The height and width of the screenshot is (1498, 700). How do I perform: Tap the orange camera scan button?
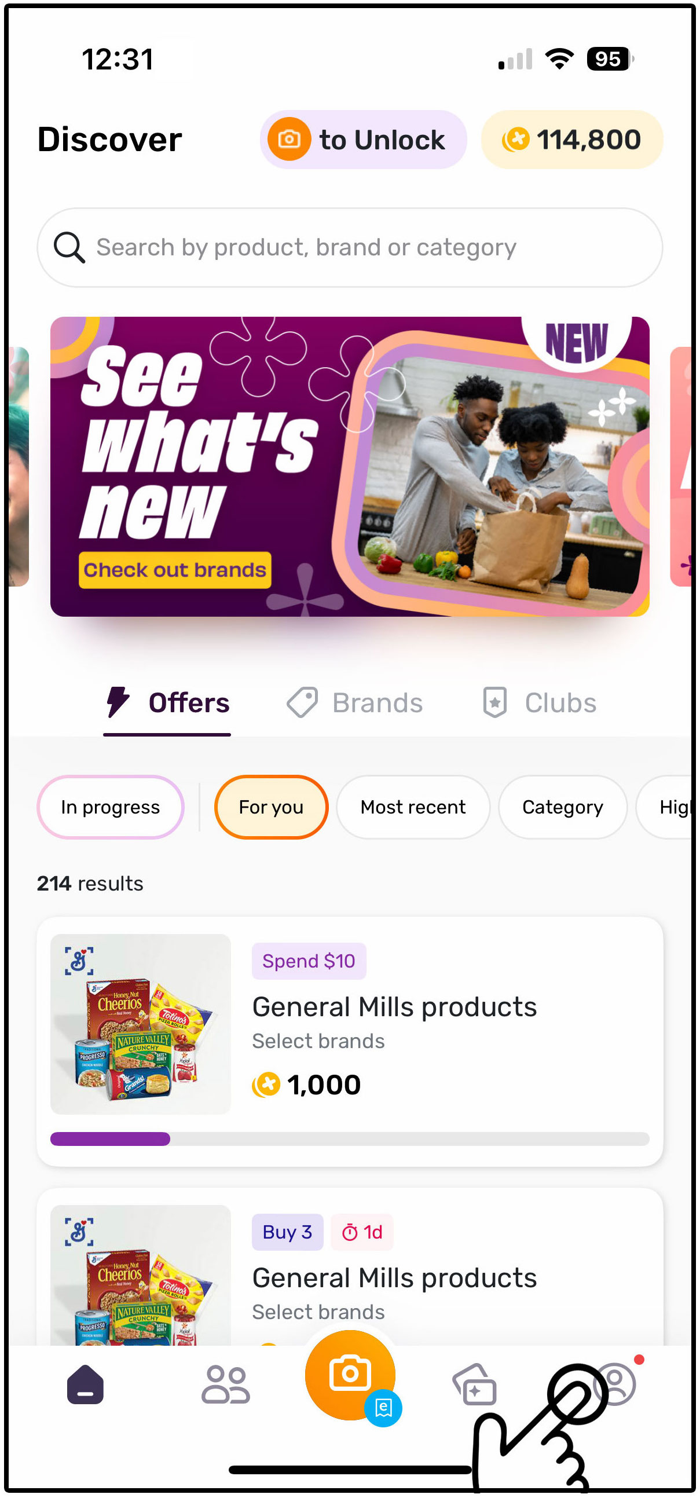(350, 1375)
